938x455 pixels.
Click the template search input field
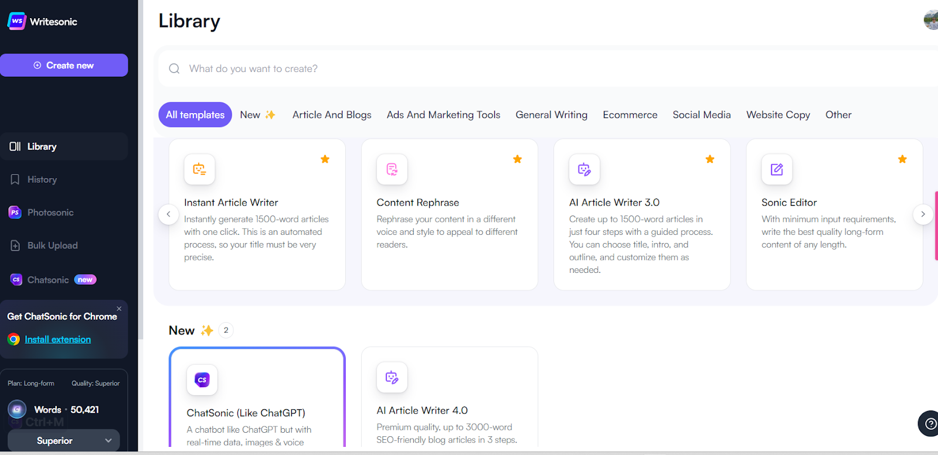pos(528,69)
